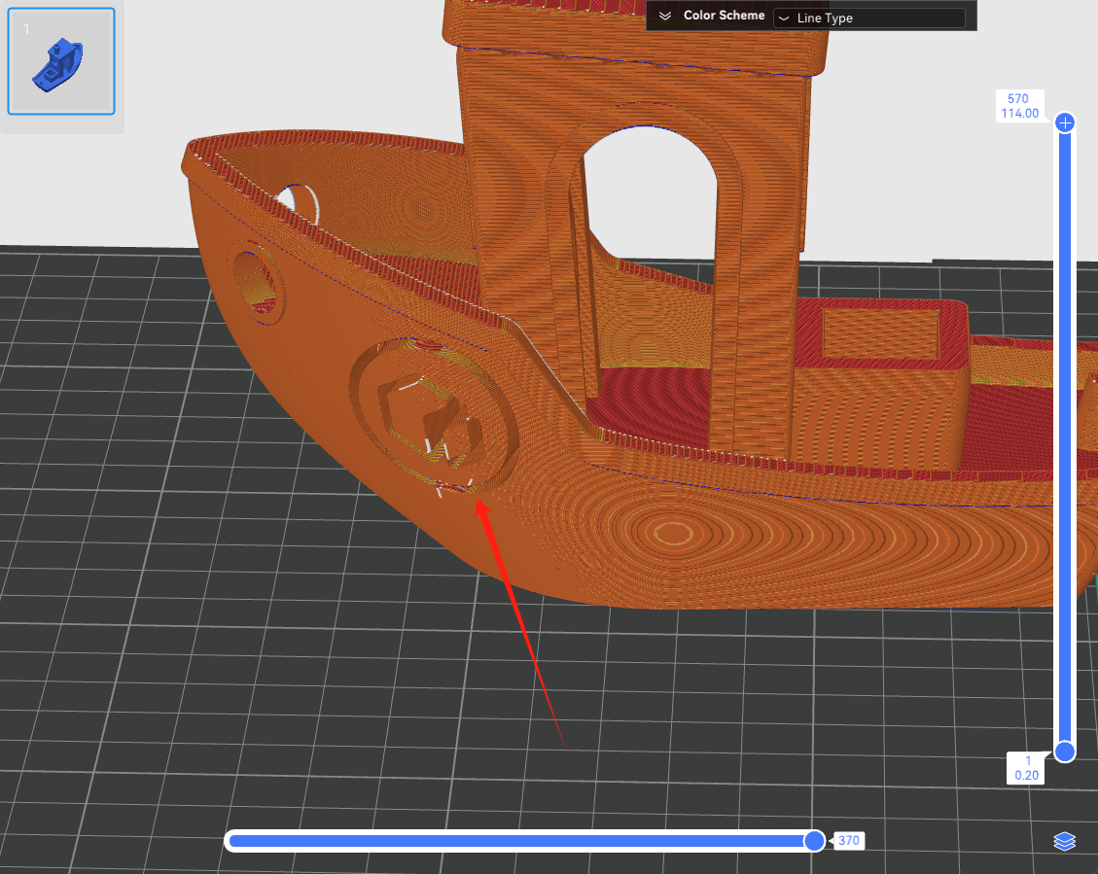
Task: Open the Line Type dropdown
Action: (x=868, y=17)
